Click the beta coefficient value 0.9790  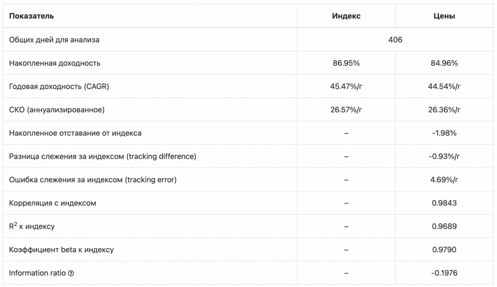coord(444,250)
